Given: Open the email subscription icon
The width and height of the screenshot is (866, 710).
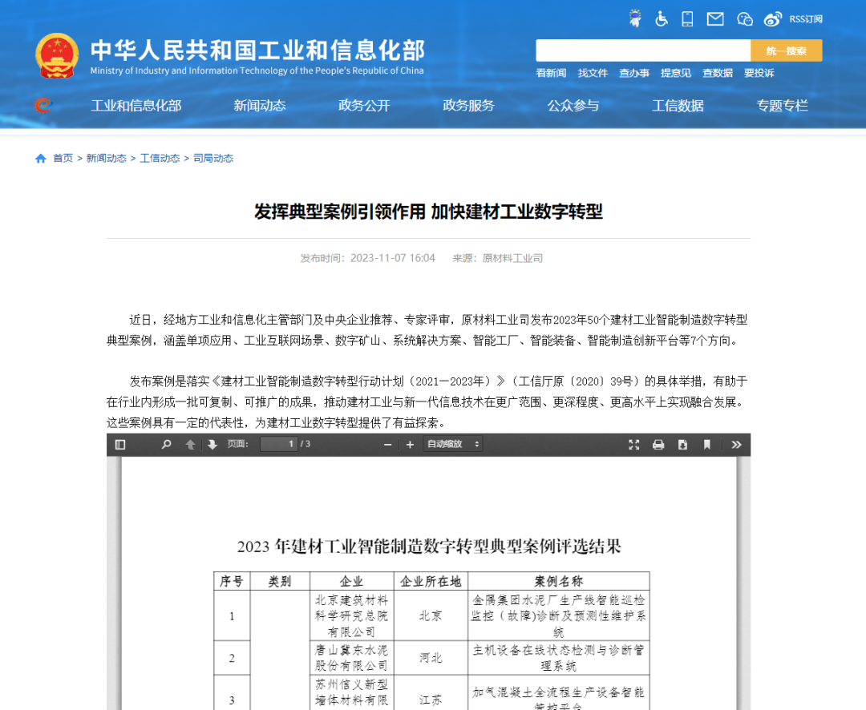Looking at the screenshot, I should pos(714,18).
